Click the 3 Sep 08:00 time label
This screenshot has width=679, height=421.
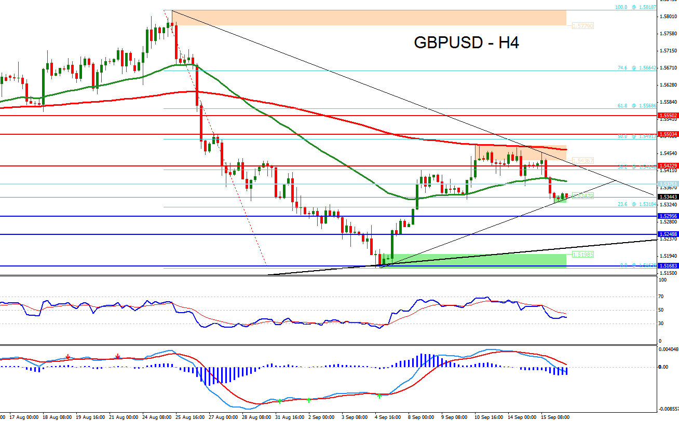click(356, 417)
